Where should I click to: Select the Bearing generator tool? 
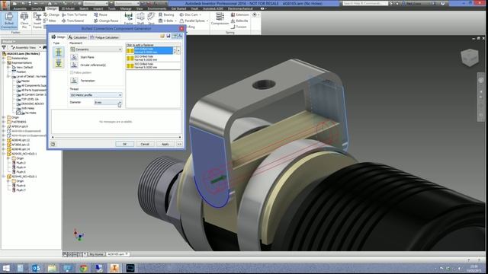pos(166,14)
